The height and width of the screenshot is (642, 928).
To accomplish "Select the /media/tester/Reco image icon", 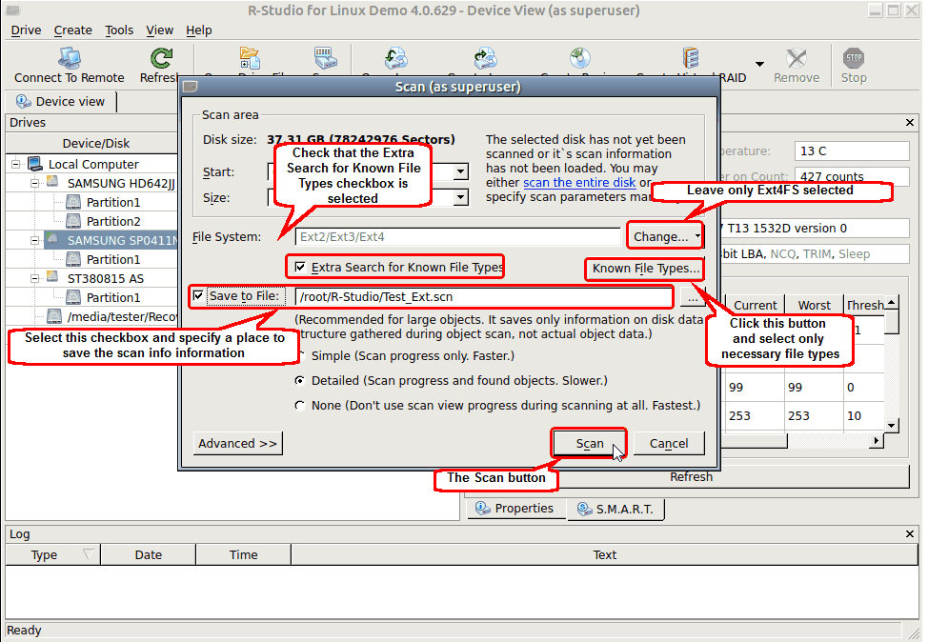I will (54, 316).
